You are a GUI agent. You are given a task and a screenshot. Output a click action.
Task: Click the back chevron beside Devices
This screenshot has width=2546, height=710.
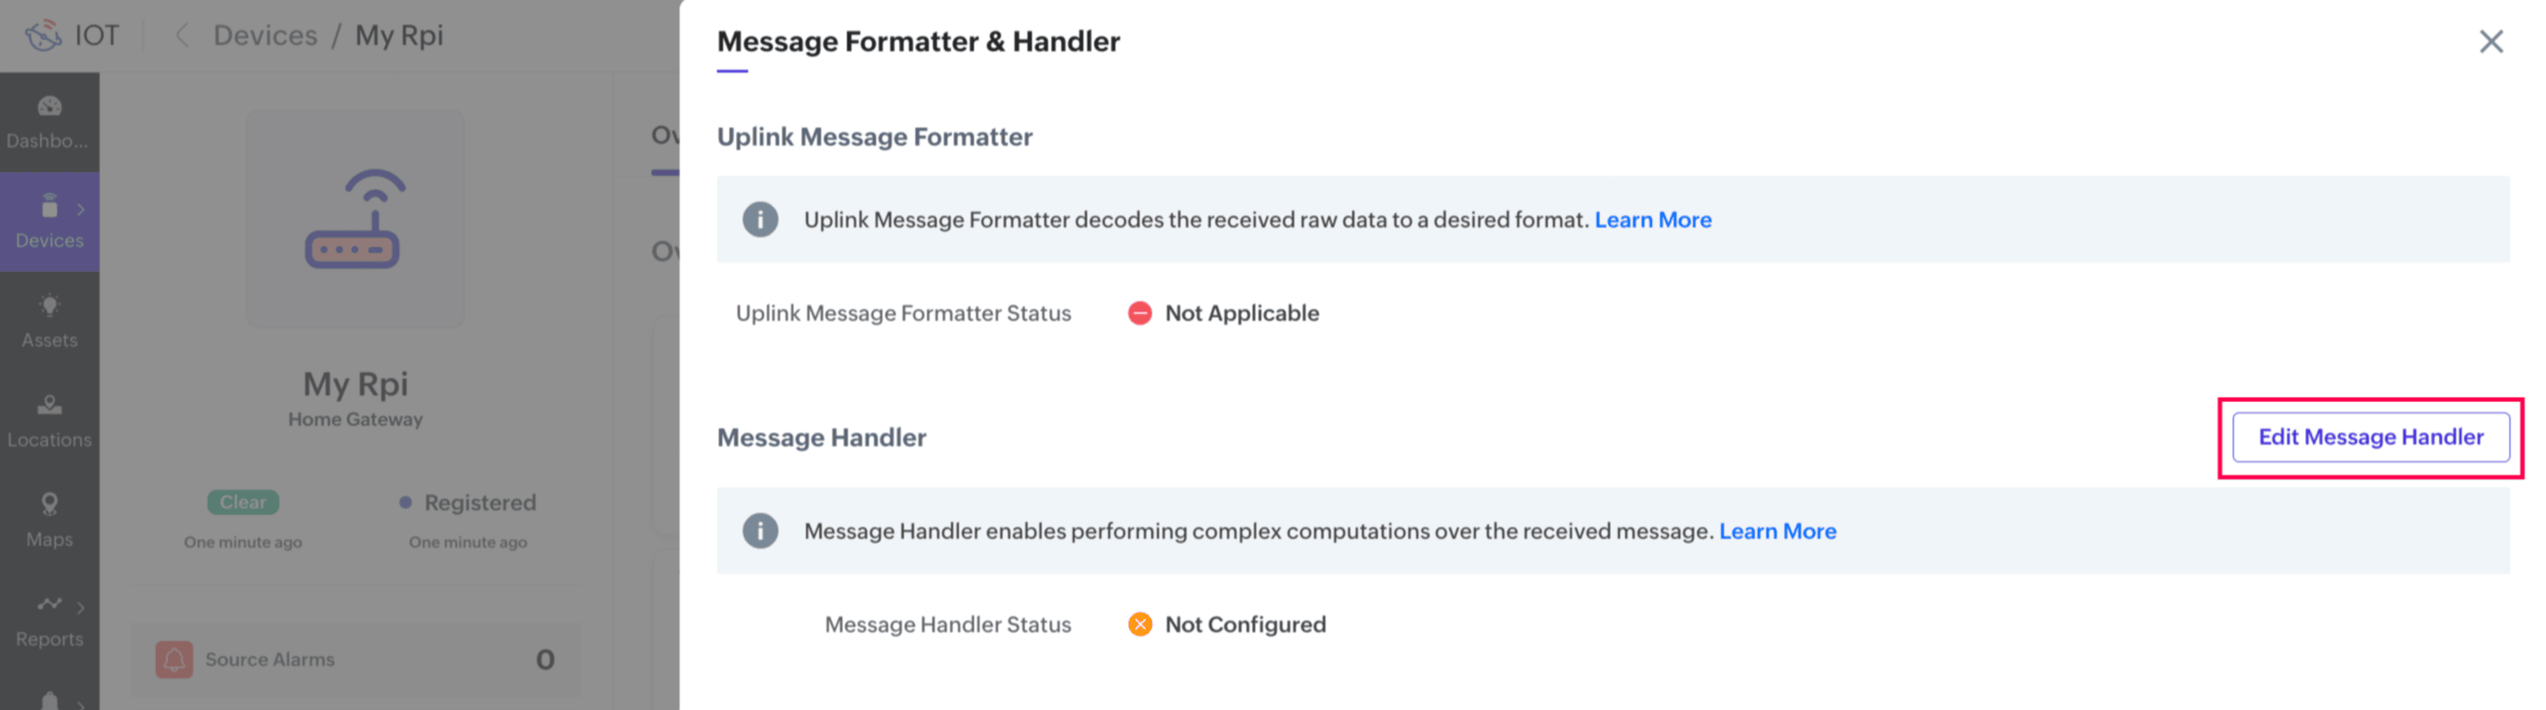[181, 36]
